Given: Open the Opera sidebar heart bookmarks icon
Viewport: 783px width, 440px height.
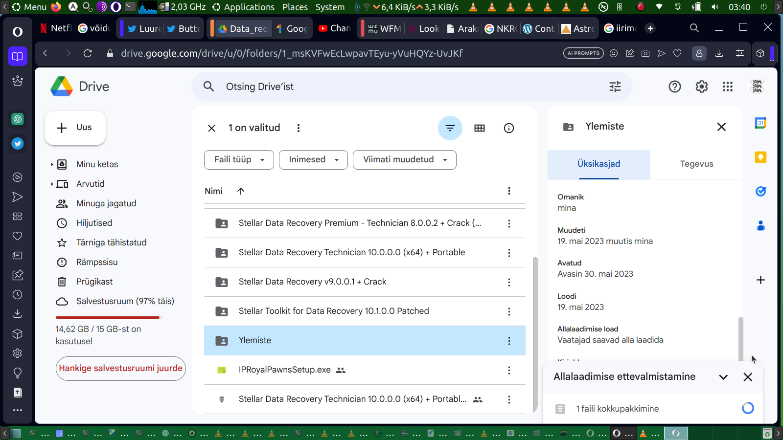Looking at the screenshot, I should point(18,236).
